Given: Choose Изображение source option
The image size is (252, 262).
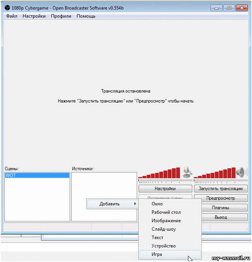Looking at the screenshot, I should point(170,221).
